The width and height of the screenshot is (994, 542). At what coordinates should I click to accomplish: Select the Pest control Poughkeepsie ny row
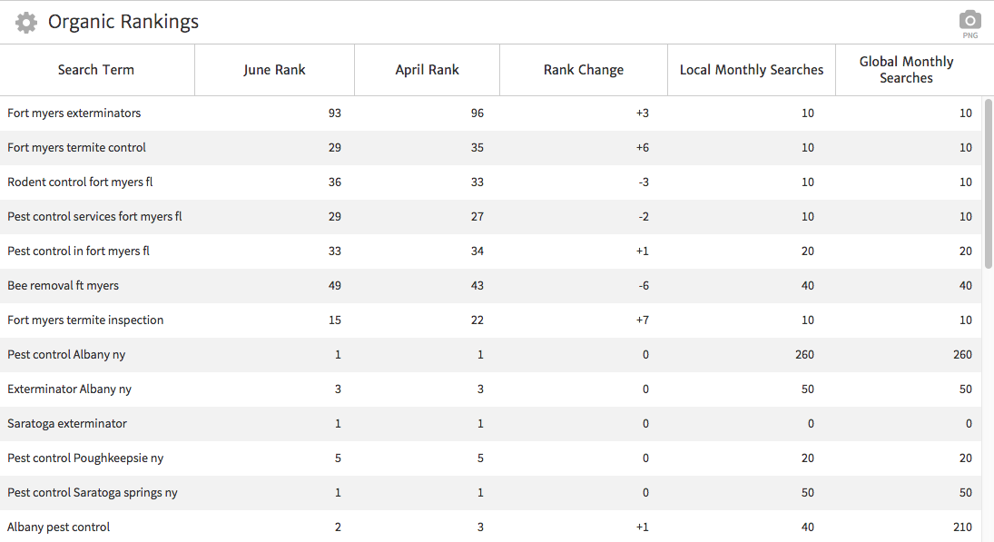click(85, 458)
